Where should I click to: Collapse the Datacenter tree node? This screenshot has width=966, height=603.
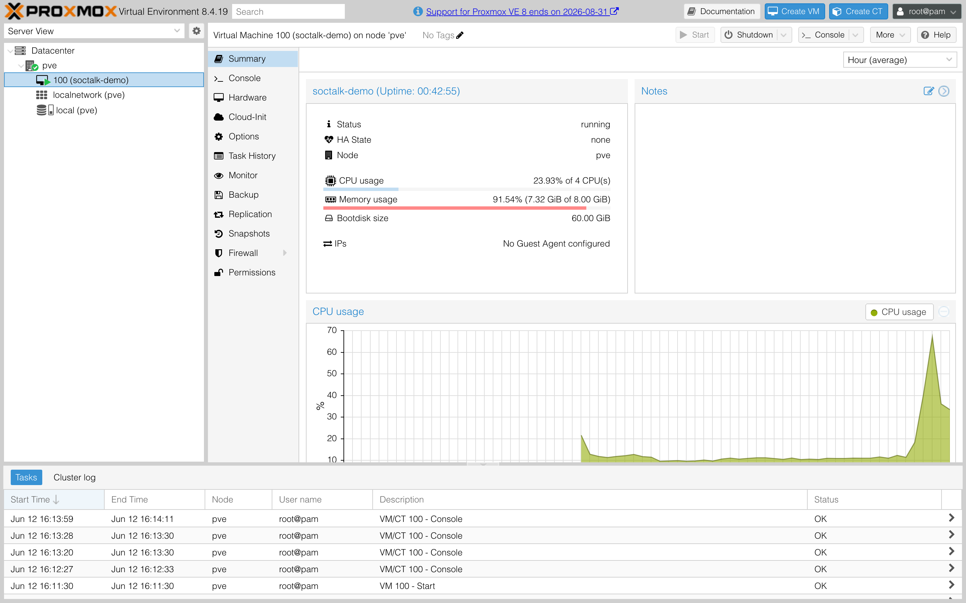tap(10, 51)
